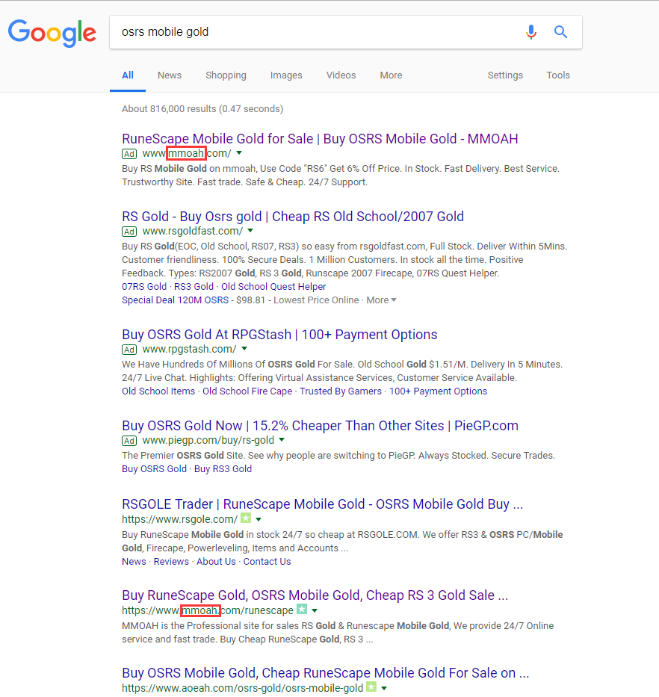Open dropdown arrow next to aoeah.com osrs-mobile-gold

click(384, 688)
